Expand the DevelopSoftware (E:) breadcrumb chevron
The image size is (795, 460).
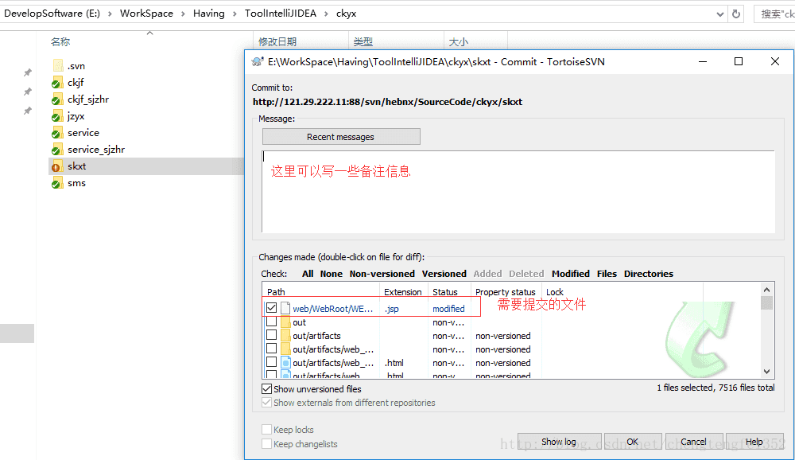point(110,14)
